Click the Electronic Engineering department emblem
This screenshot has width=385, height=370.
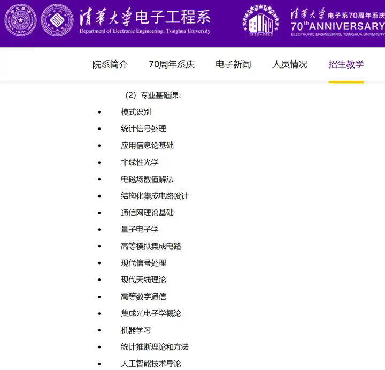pyautogui.click(x=57, y=20)
